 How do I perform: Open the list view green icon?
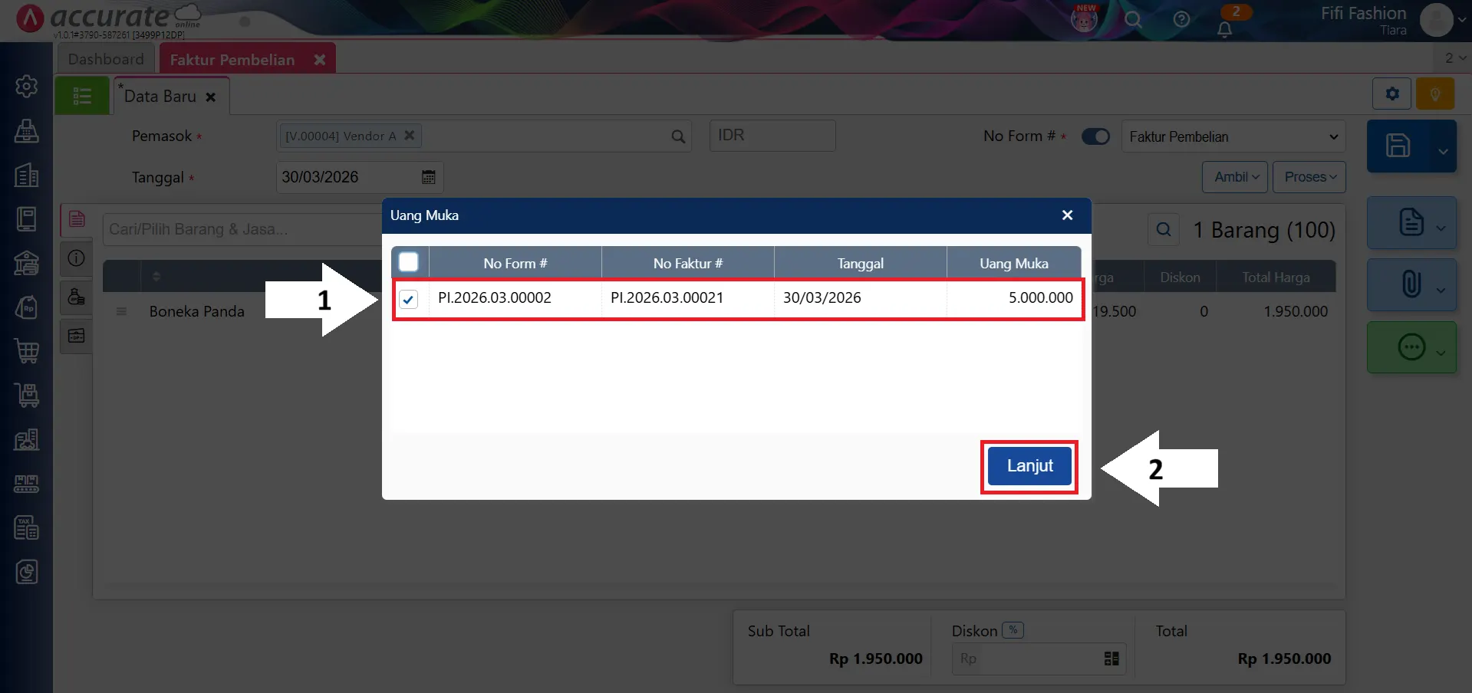pyautogui.click(x=82, y=96)
